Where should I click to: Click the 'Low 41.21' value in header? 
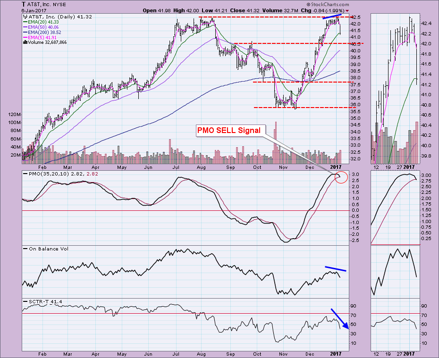tap(214, 11)
